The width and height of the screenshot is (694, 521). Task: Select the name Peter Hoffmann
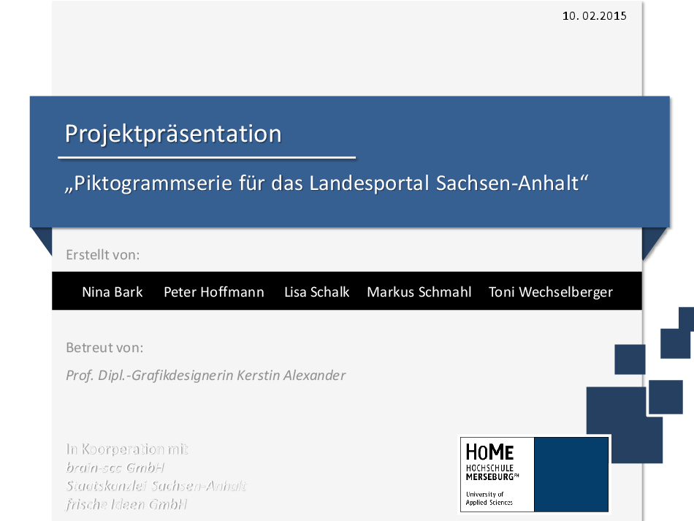click(x=214, y=292)
